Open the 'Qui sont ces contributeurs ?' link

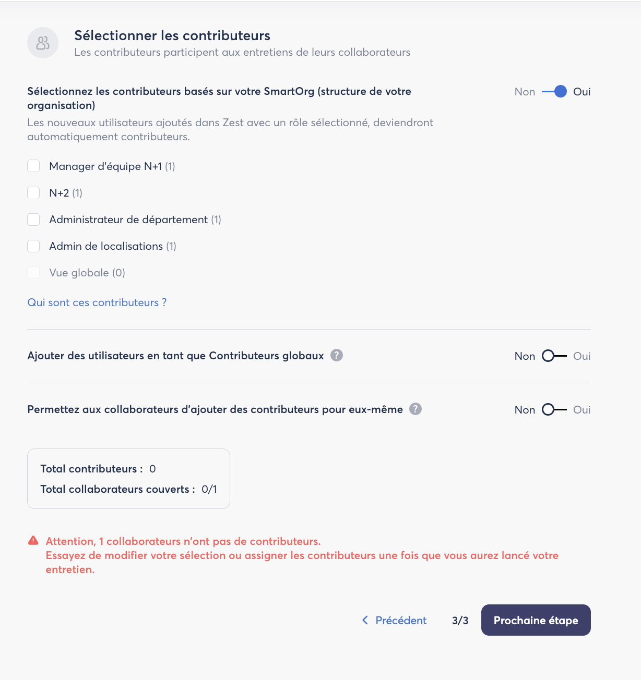point(97,302)
